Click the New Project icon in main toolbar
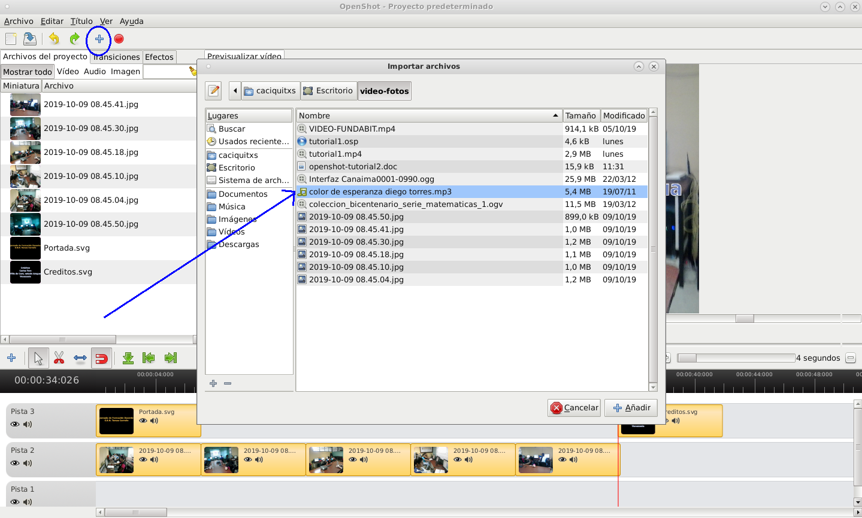This screenshot has width=862, height=518. (11, 39)
